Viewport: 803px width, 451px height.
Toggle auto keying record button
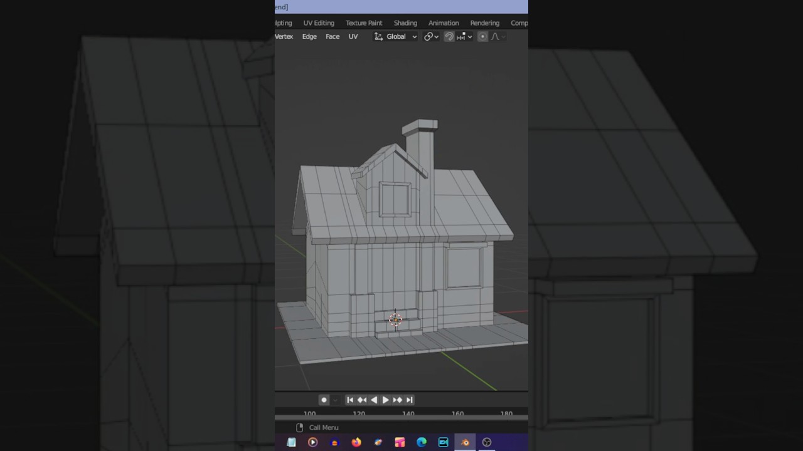point(324,400)
